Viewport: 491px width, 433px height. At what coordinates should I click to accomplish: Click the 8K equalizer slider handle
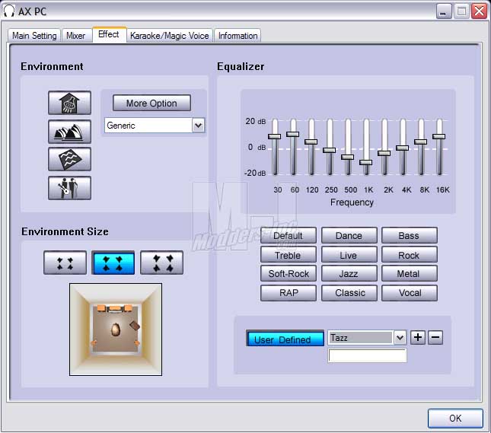[420, 142]
